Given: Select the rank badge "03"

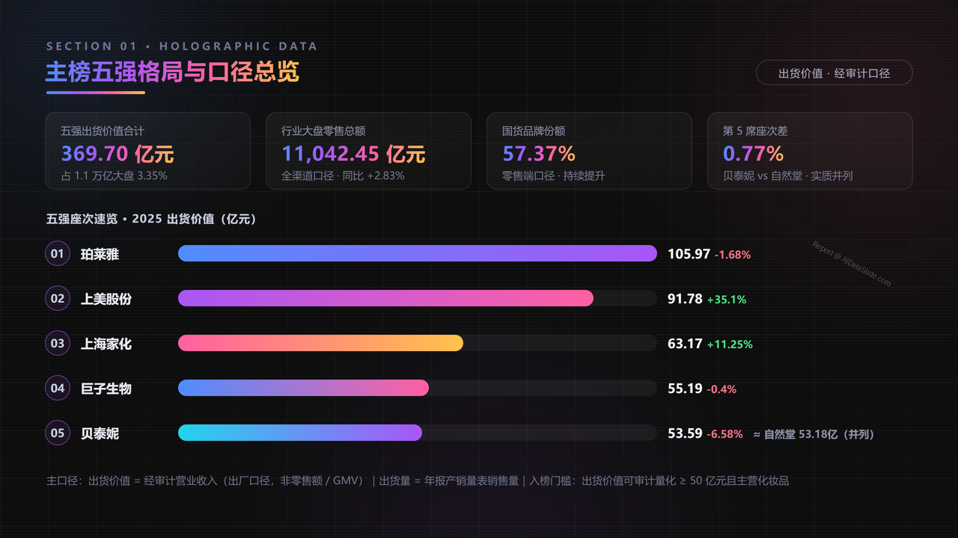Looking at the screenshot, I should coord(58,344).
